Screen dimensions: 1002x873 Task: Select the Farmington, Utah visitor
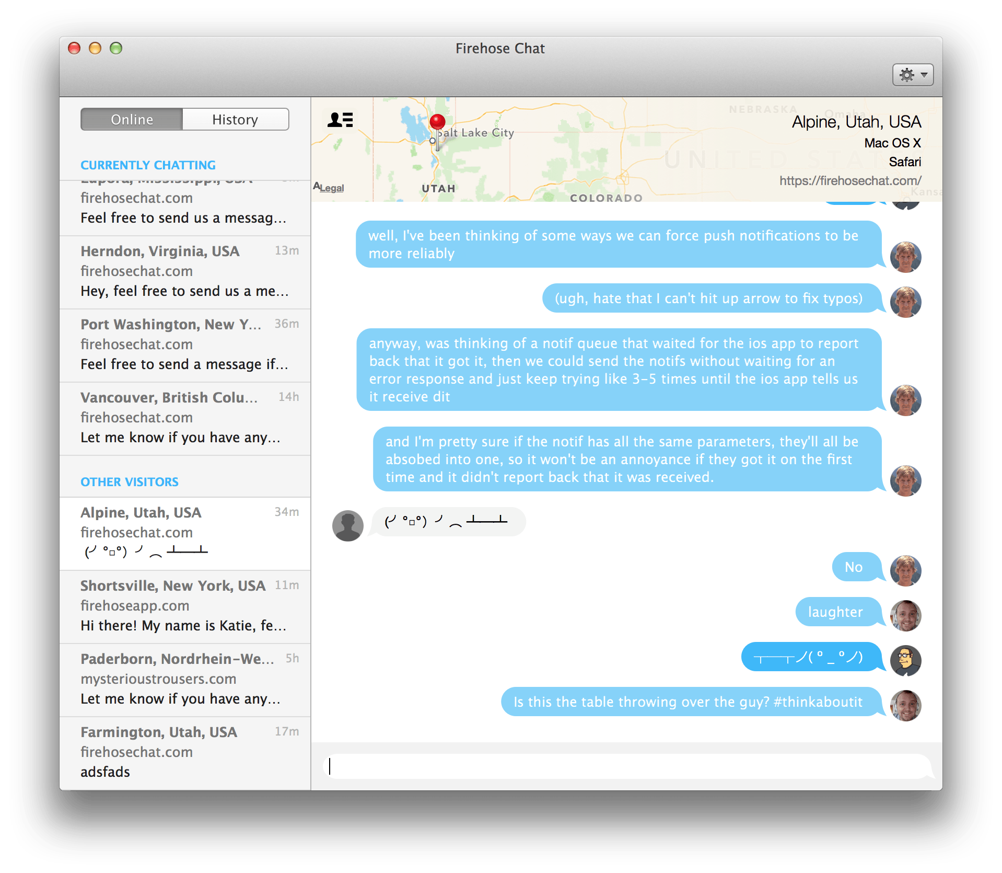tap(185, 753)
